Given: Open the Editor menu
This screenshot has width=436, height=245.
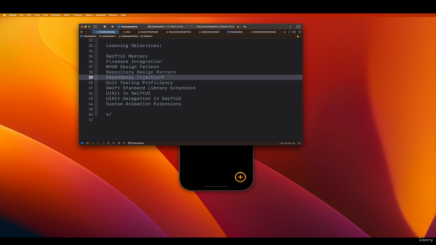Looking at the screenshot, I should pyautogui.click(x=67, y=15).
